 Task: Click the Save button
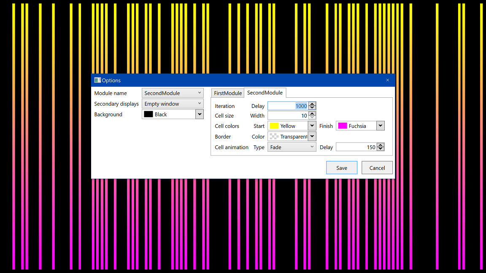(x=342, y=167)
